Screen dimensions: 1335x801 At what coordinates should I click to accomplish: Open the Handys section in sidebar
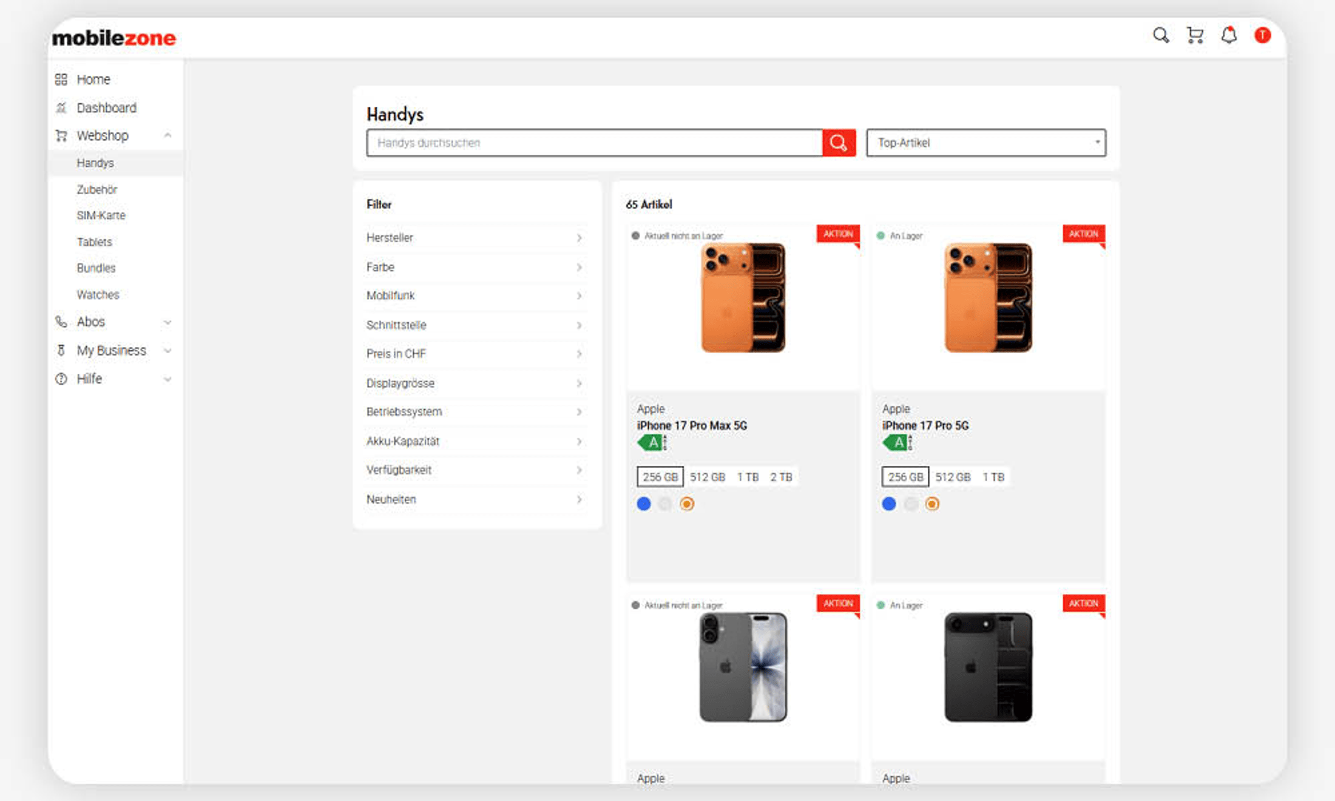[x=95, y=163]
